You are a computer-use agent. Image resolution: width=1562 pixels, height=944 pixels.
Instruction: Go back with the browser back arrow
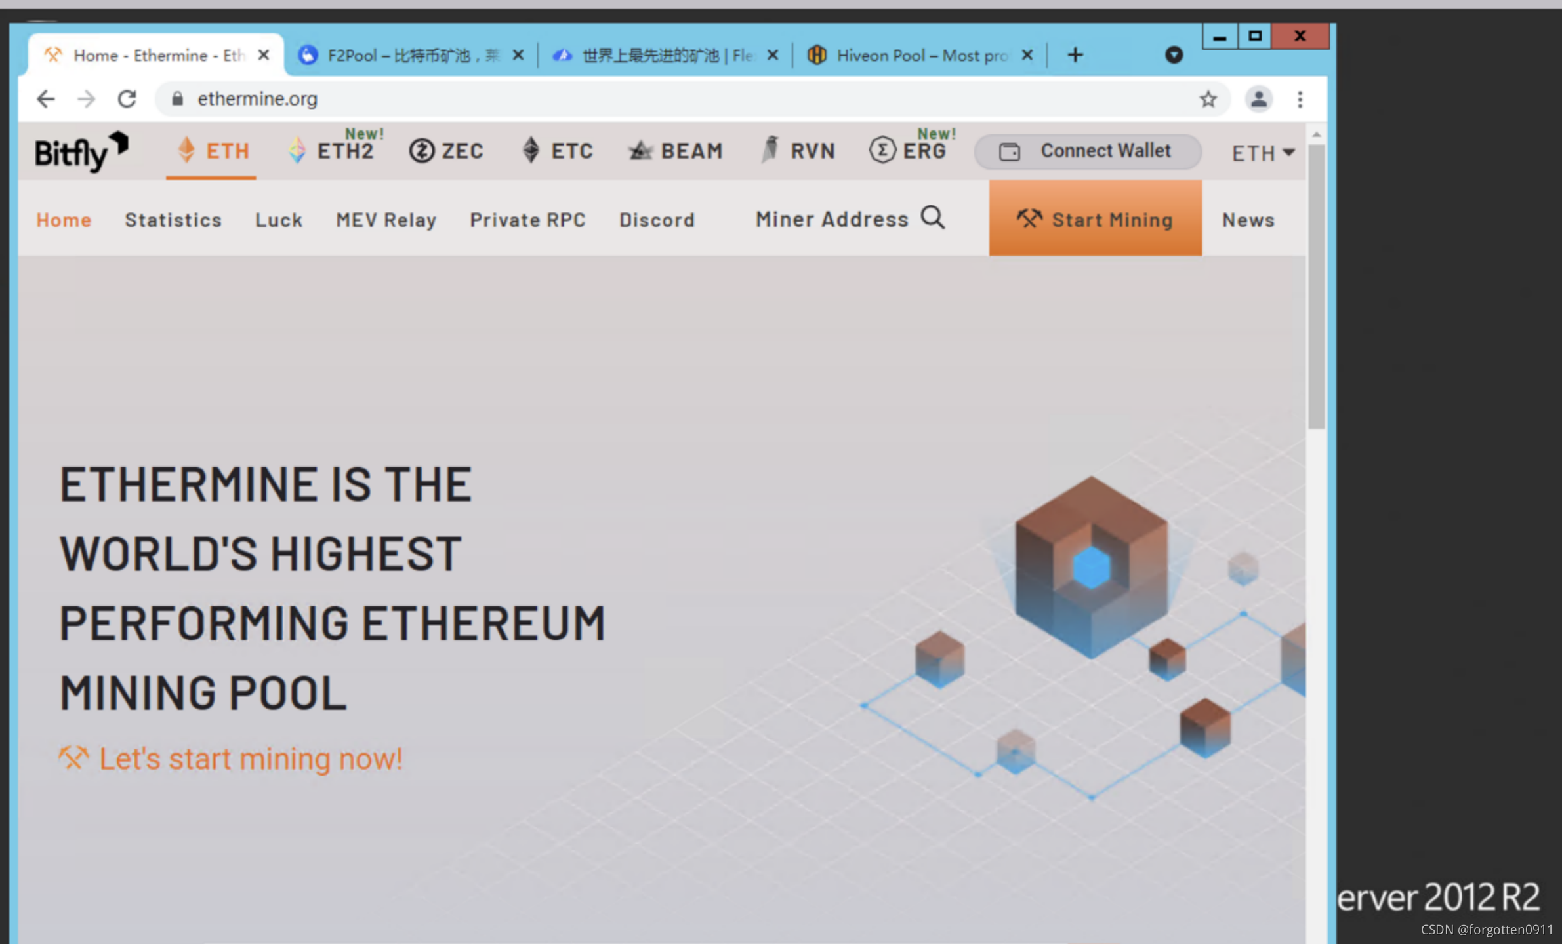point(45,99)
